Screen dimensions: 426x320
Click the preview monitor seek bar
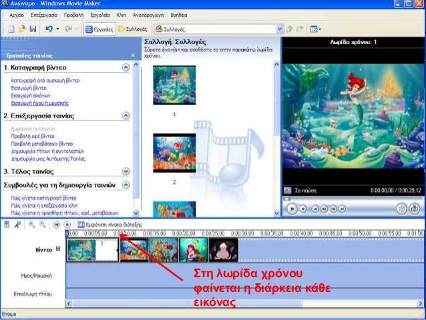(x=353, y=199)
